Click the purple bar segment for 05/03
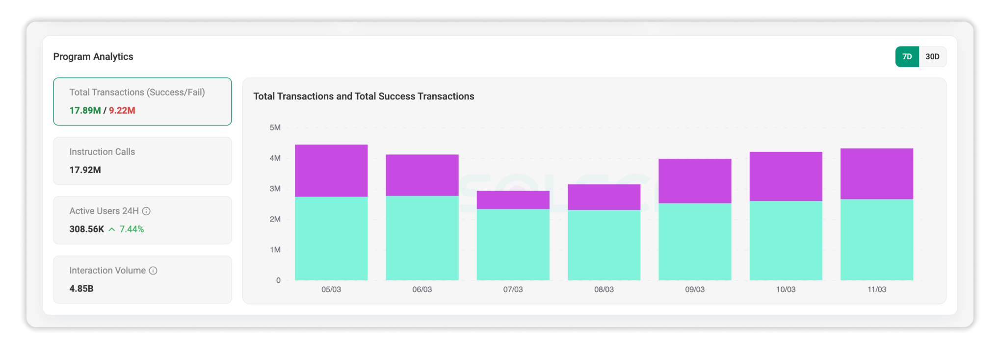The height and width of the screenshot is (349, 999). coord(331,171)
